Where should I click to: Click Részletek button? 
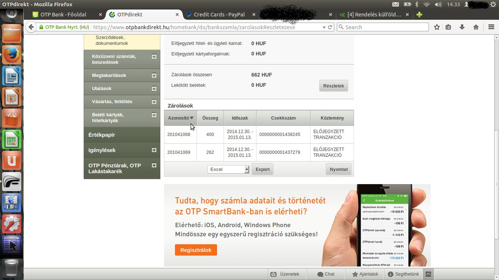(334, 86)
